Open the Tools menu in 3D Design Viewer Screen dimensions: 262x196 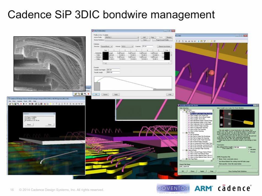pos(25,101)
